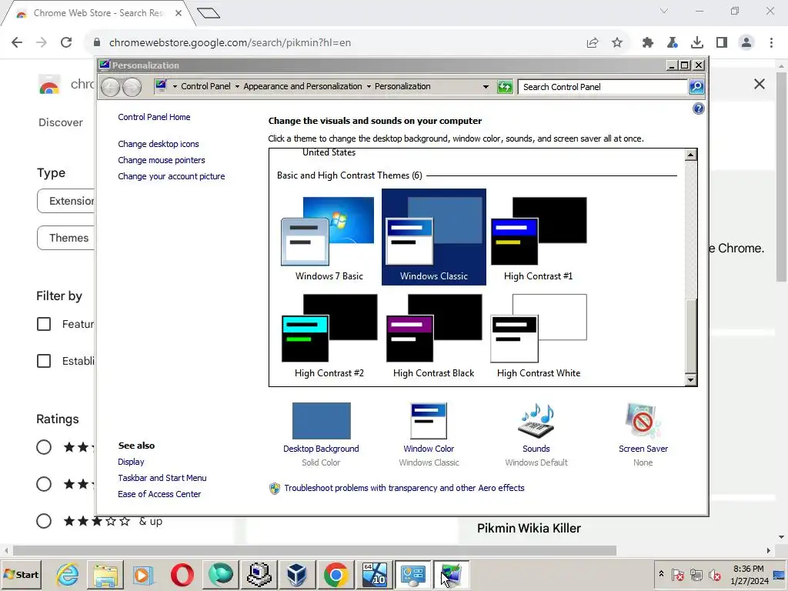Open Troubleshoot transparency and Aero effects link
The image size is (788, 591).
coord(404,488)
